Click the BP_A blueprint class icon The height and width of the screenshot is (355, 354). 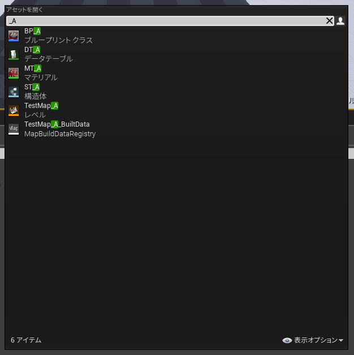14,36
